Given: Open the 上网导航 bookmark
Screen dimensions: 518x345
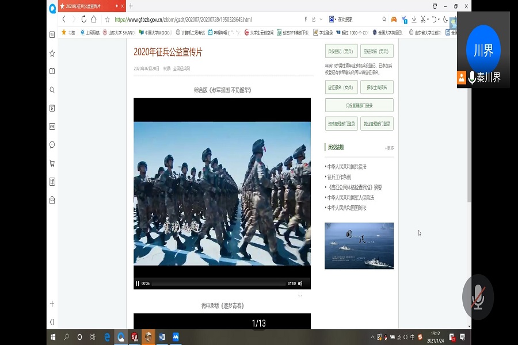Looking at the screenshot, I should coord(90,32).
